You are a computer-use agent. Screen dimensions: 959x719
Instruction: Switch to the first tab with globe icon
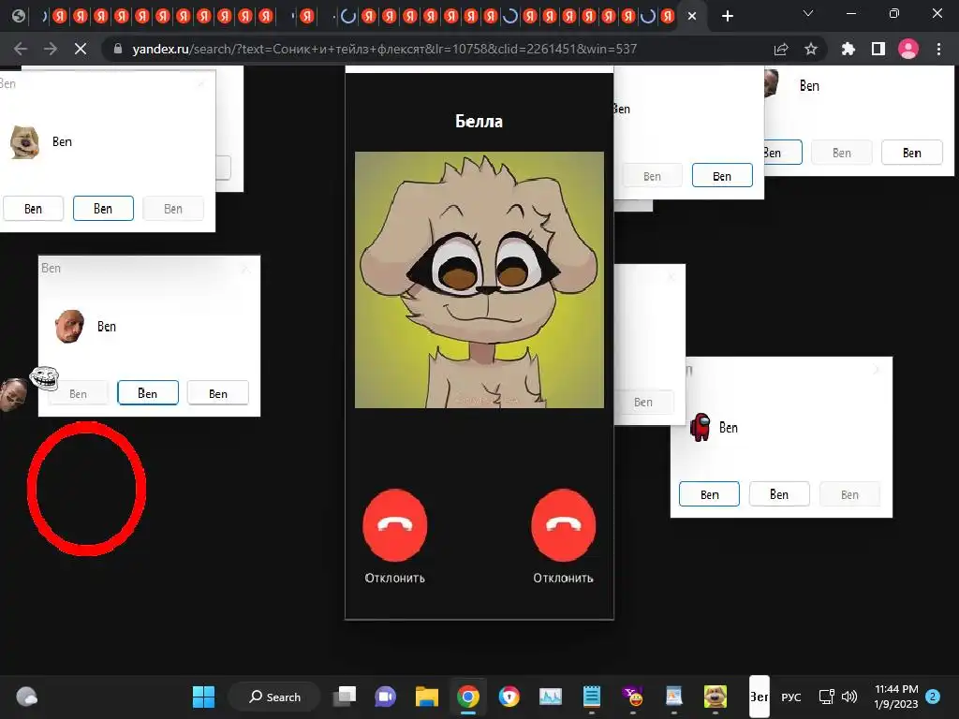pos(19,16)
